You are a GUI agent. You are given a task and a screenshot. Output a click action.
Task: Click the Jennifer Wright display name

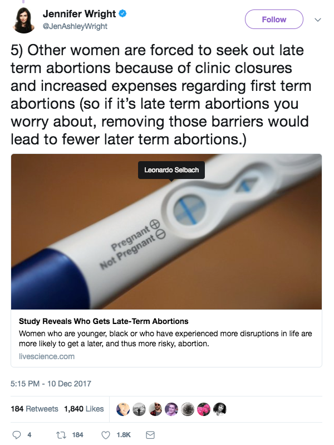(x=78, y=14)
